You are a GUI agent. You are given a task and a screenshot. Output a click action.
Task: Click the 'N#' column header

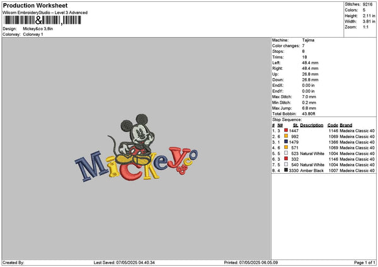click(x=280, y=125)
